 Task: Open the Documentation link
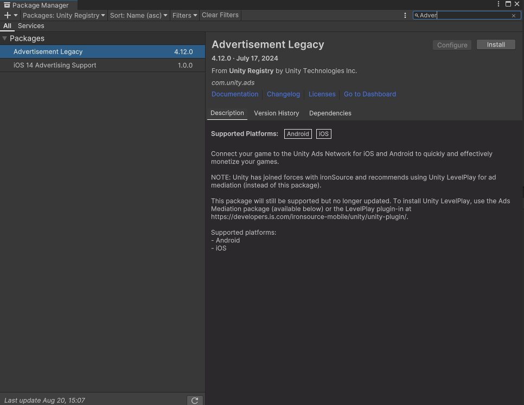235,94
